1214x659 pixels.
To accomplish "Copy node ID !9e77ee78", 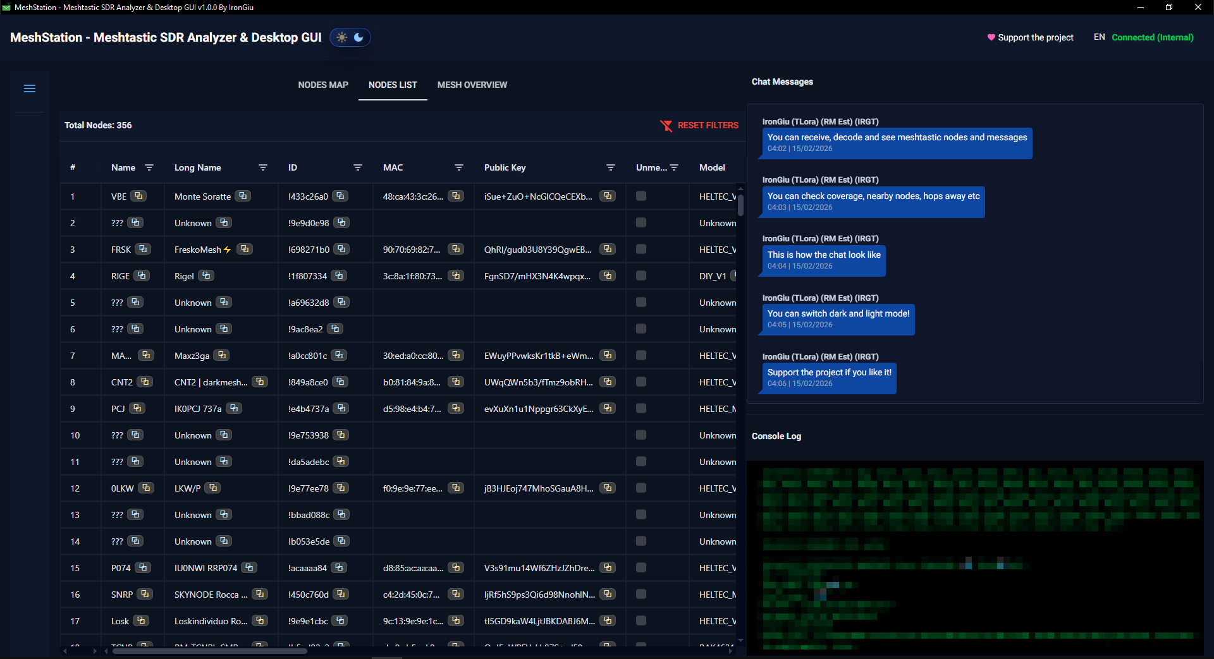I will (x=341, y=488).
